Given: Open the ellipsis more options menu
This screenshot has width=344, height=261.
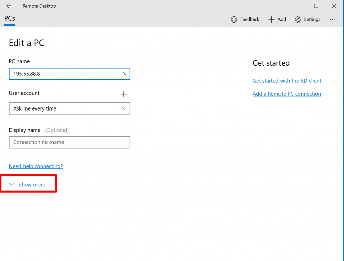Looking at the screenshot, I should point(333,19).
